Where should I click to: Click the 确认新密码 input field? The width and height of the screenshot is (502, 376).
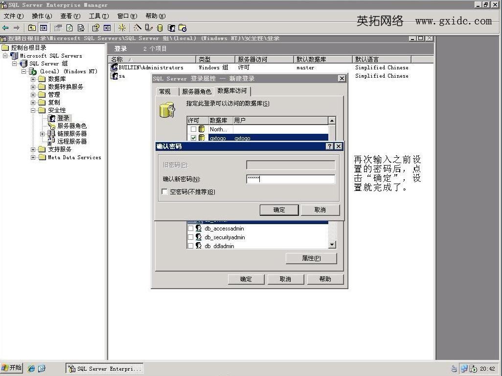tap(290, 179)
